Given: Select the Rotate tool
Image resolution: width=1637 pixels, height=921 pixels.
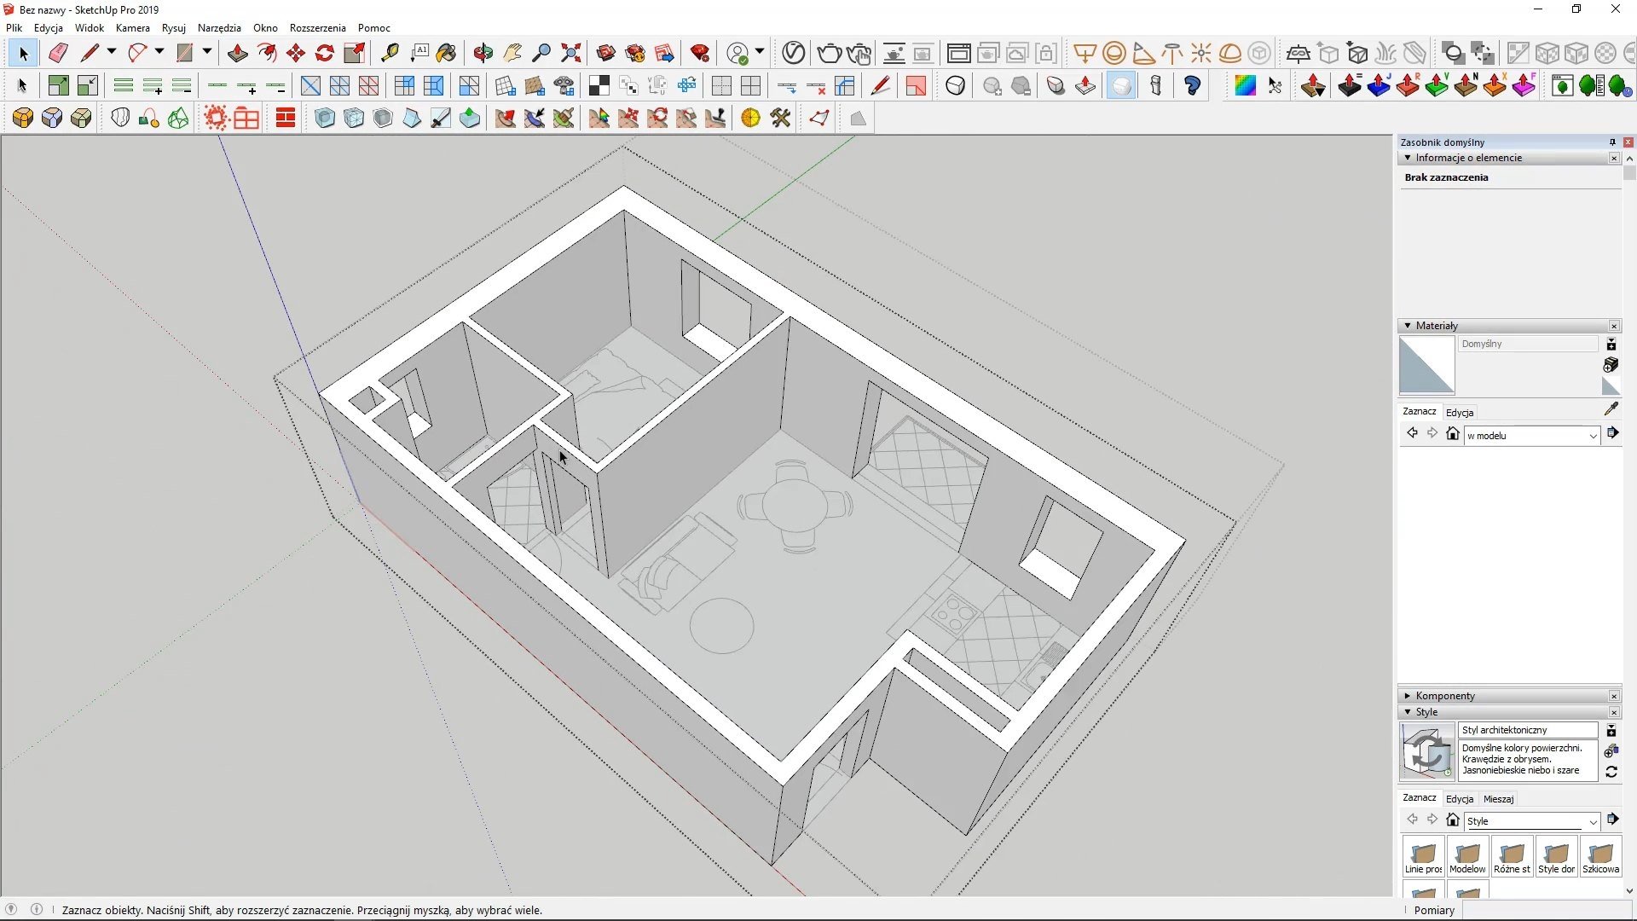Looking at the screenshot, I should [325, 53].
